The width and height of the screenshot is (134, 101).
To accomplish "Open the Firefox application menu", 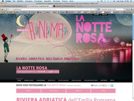I will [x=8, y=1].
